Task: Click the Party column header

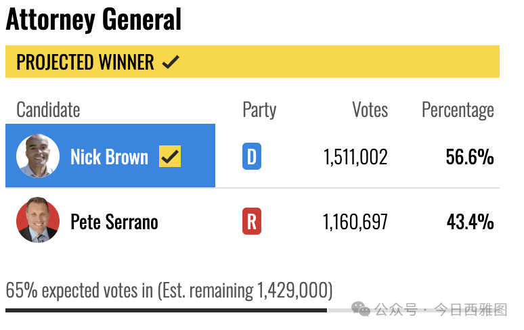Action: click(x=259, y=110)
